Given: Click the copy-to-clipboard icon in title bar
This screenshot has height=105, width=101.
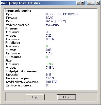Looking at the screenshot, I should (78, 3).
